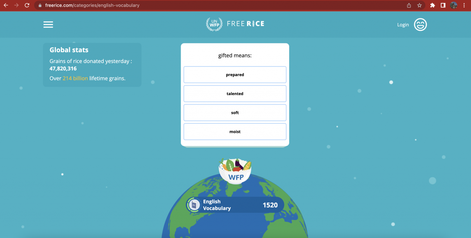This screenshot has height=238, width=471.
Task: Click the "gifted means:" question text
Action: (235, 56)
